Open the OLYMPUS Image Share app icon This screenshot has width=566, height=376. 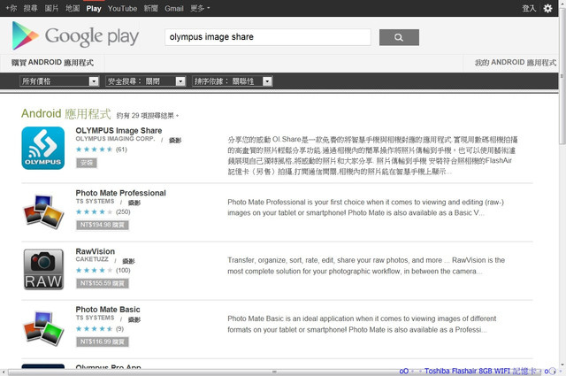pyautogui.click(x=43, y=148)
